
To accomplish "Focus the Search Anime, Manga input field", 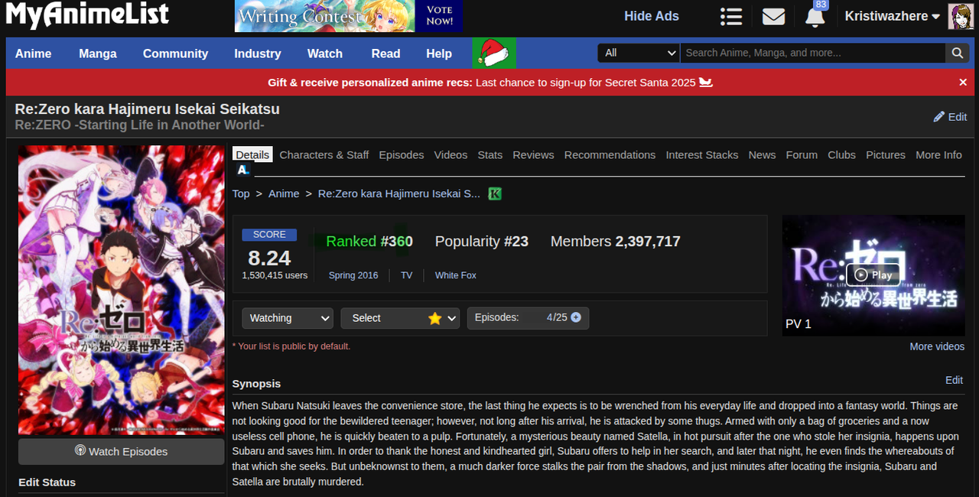I will pyautogui.click(x=812, y=53).
